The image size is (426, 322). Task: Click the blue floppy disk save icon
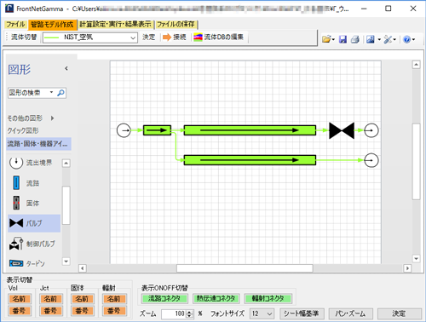[x=343, y=39]
